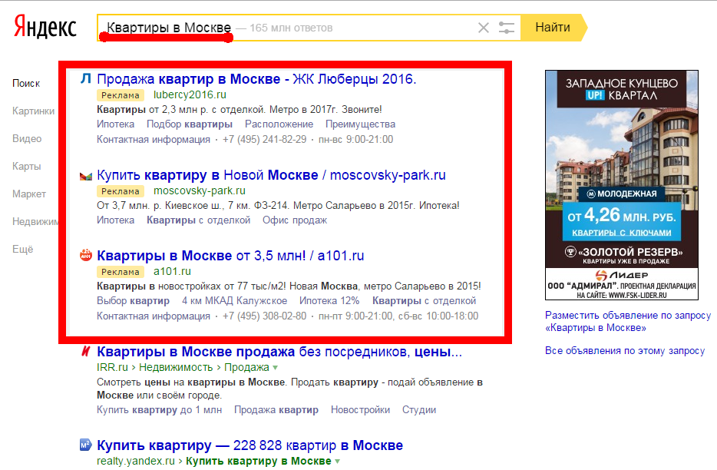Click phone number +7 (495) 241-82-29

point(264,139)
